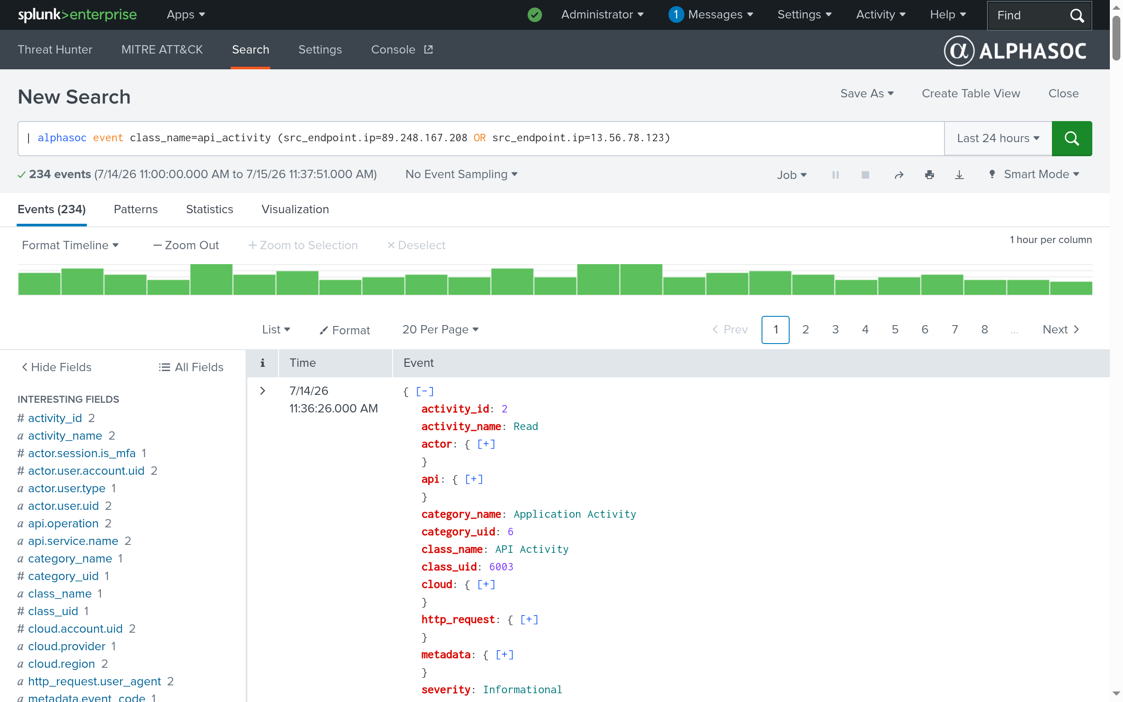Expand the metadata JSON object
The width and height of the screenshot is (1123, 702).
[504, 655]
